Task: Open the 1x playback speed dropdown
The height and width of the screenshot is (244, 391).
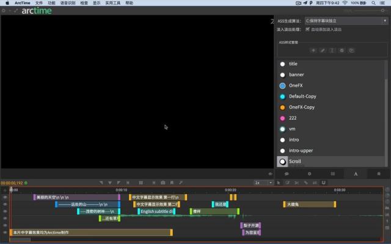Action: pyautogui.click(x=263, y=183)
